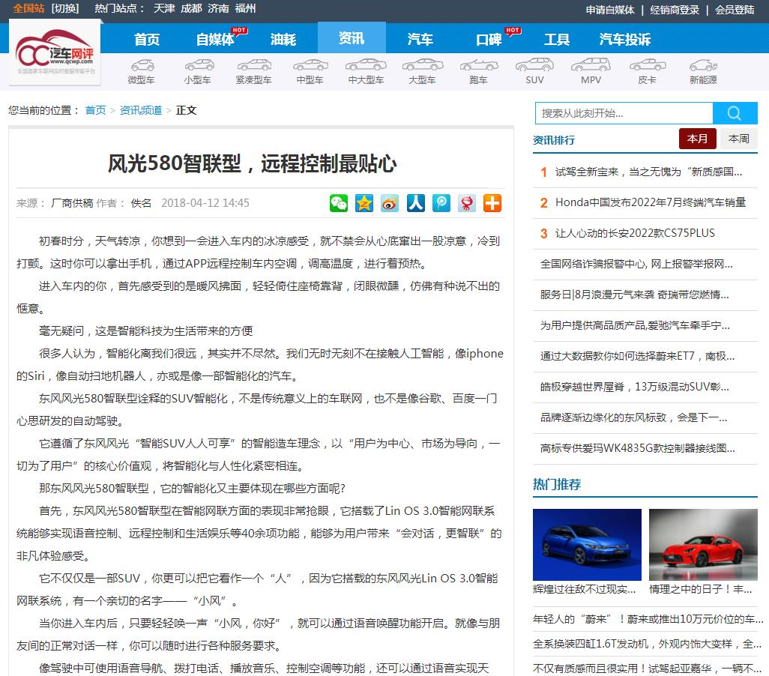Image resolution: width=769 pixels, height=676 pixels.
Task: Go to 福州 hot station
Action: pos(245,9)
